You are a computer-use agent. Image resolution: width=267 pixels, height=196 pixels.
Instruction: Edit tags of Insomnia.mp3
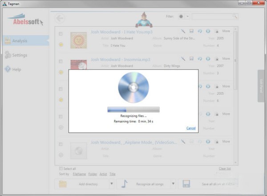(x=183, y=59)
